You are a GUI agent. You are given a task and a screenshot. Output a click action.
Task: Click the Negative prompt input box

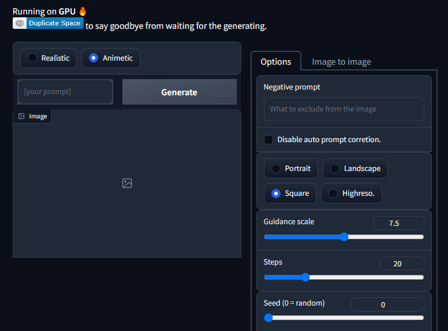[x=344, y=109]
